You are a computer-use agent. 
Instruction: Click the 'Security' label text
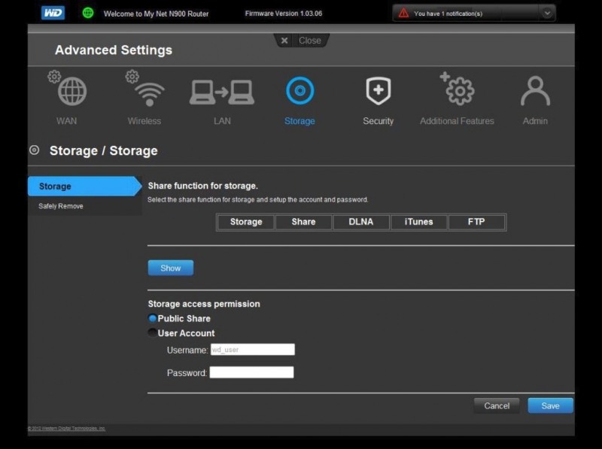[379, 121]
